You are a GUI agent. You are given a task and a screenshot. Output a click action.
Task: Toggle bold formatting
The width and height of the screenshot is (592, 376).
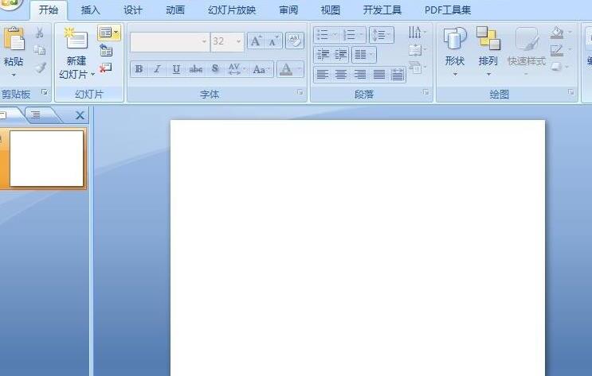(x=139, y=69)
